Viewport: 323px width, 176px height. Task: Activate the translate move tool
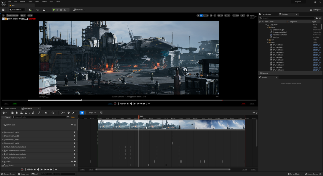click(x=201, y=15)
